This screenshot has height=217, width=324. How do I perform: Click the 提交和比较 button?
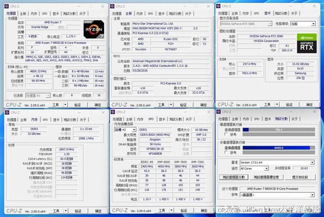click(300, 177)
